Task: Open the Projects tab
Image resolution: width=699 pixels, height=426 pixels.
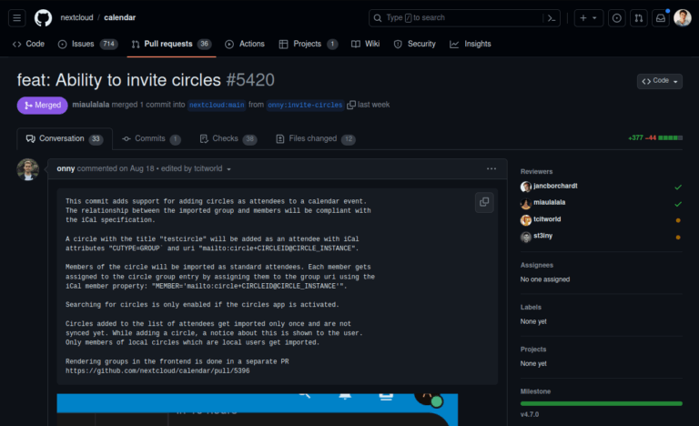Action: click(308, 44)
